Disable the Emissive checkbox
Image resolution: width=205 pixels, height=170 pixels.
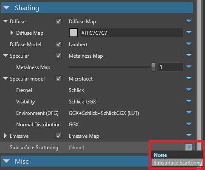[59, 136]
